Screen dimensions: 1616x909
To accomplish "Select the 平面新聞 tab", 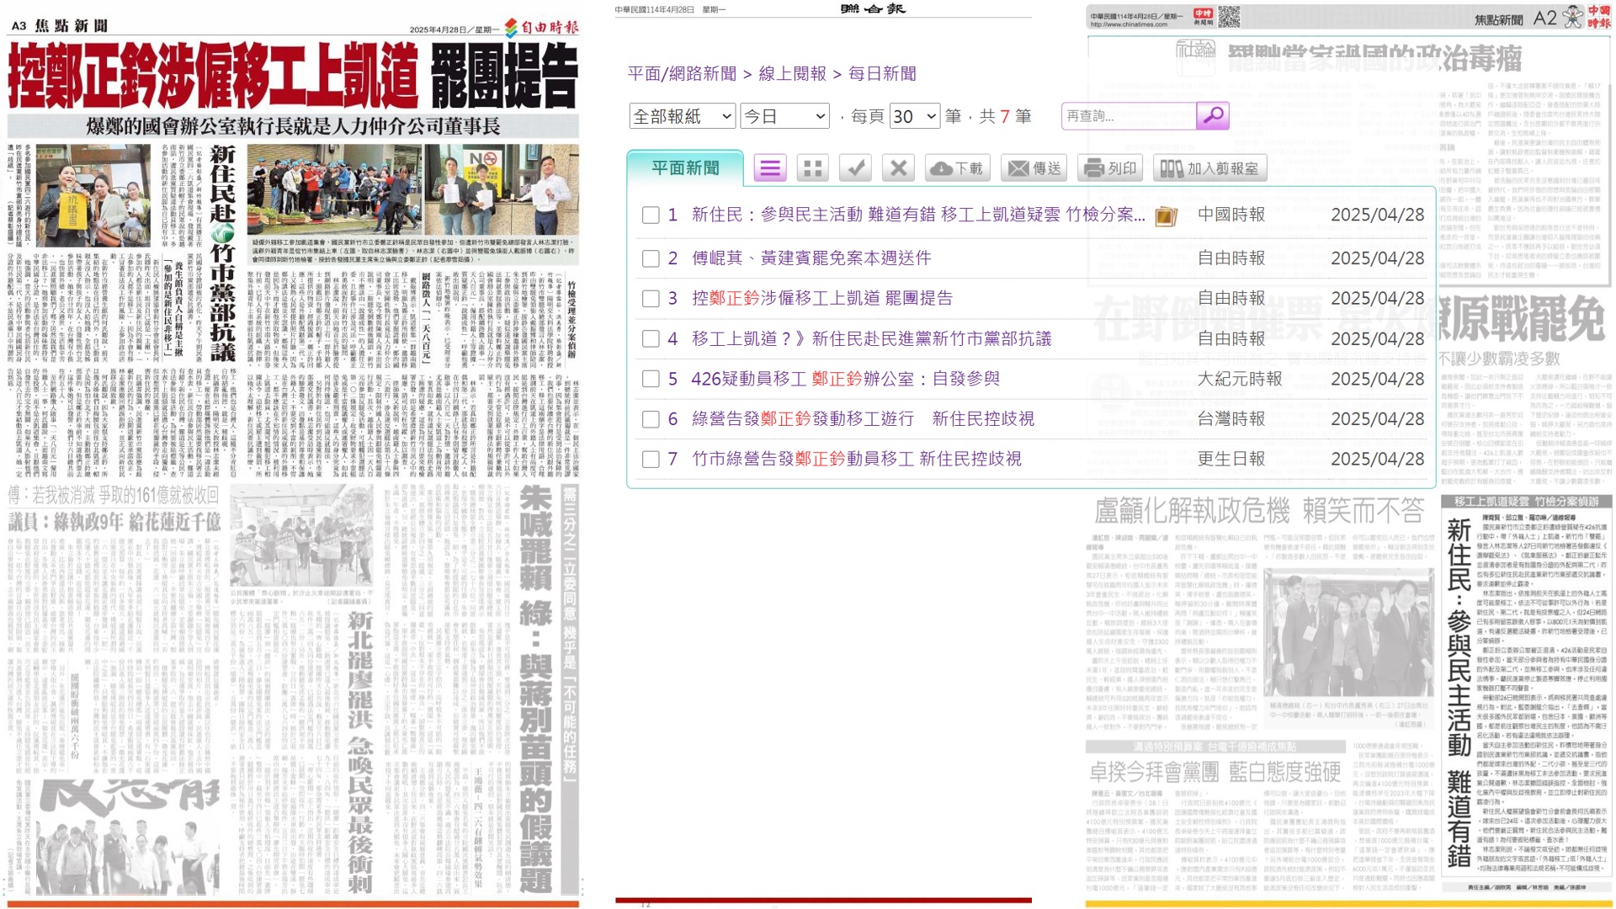I will coord(685,168).
